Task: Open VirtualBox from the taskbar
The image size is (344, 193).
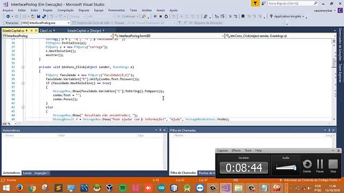Action: pos(110,188)
